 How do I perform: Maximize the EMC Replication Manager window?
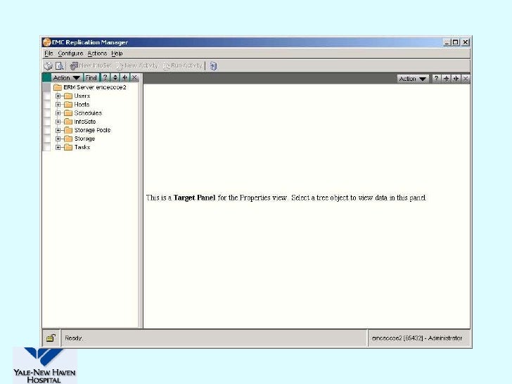pyautogui.click(x=456, y=42)
